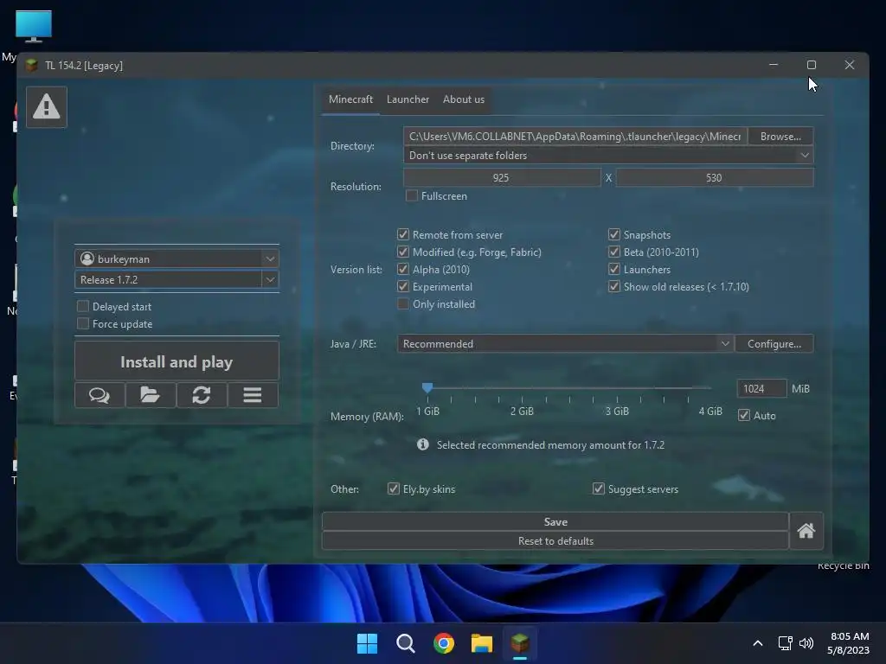Click the warning triangle icon
This screenshot has height=664, width=886.
(x=47, y=106)
